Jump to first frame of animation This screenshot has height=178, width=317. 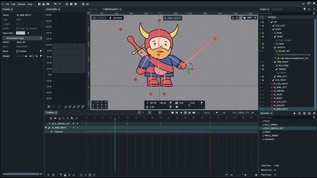pyautogui.click(x=172, y=113)
